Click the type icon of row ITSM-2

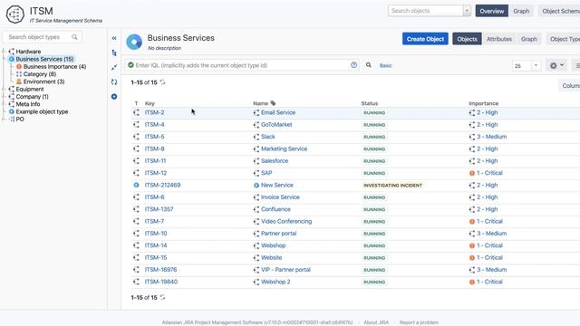136,112
